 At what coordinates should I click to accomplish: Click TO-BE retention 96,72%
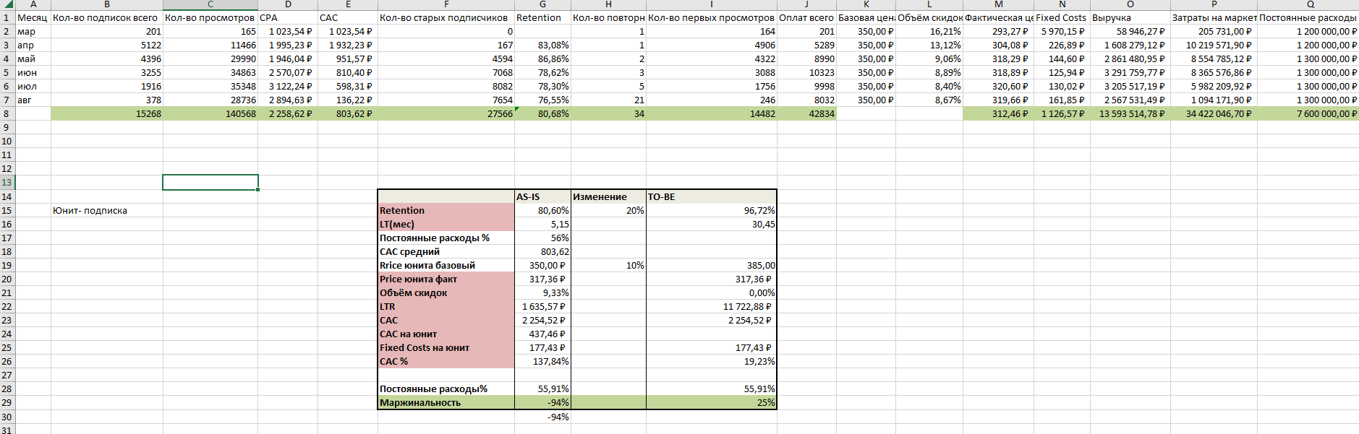click(x=712, y=210)
